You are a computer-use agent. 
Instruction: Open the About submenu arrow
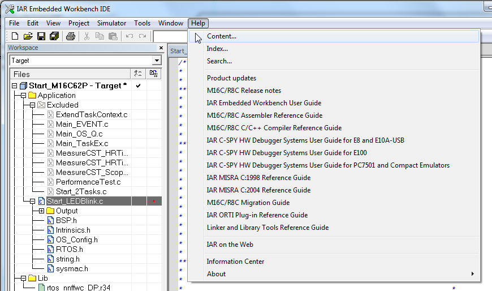coord(473,273)
